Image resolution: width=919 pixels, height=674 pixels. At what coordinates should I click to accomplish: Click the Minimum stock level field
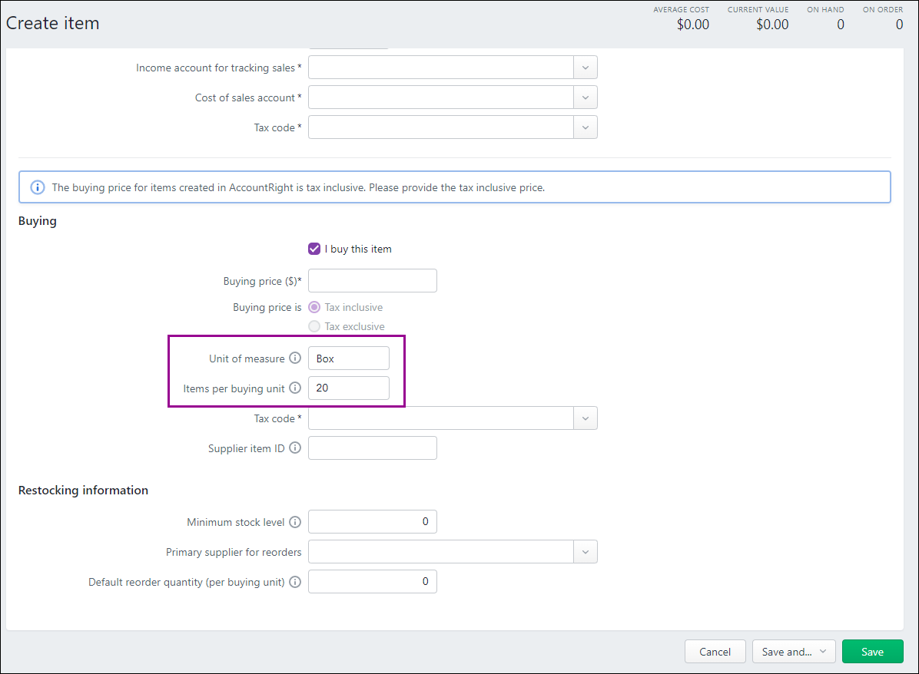[373, 521]
